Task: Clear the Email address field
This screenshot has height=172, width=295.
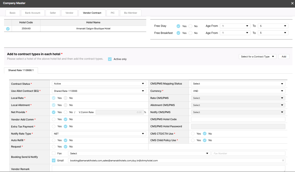Action: click(283, 160)
